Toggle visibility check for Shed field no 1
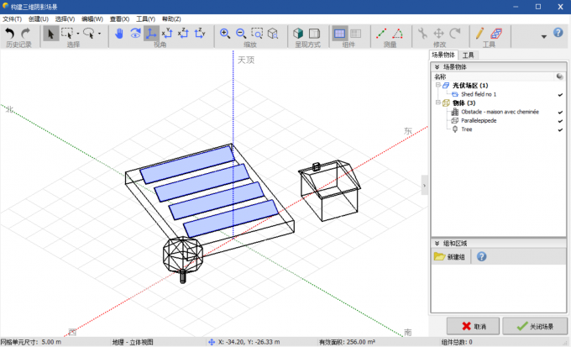The width and height of the screenshot is (571, 347). click(x=560, y=95)
